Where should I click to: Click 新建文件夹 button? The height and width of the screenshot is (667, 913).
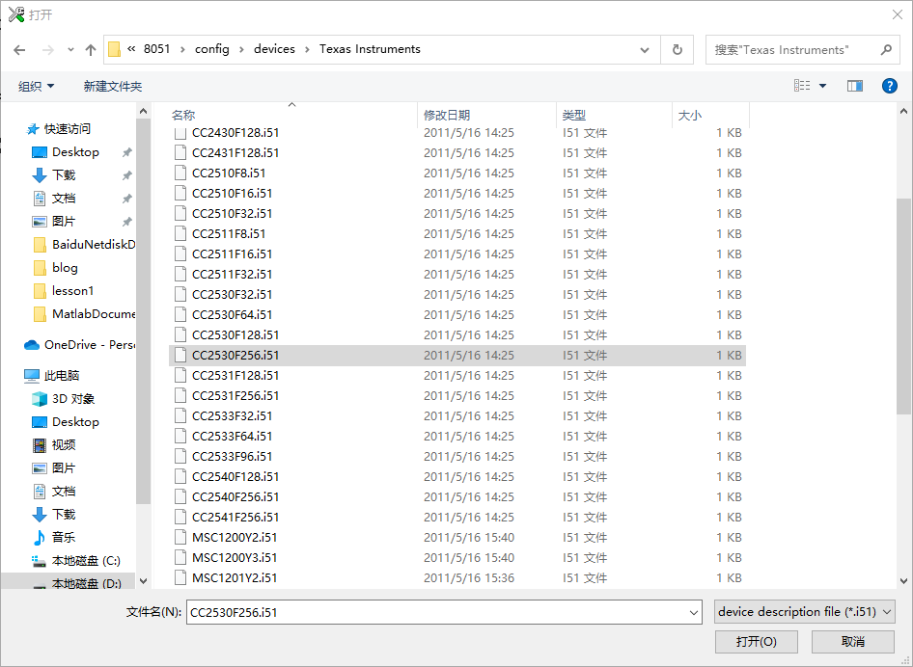click(113, 86)
